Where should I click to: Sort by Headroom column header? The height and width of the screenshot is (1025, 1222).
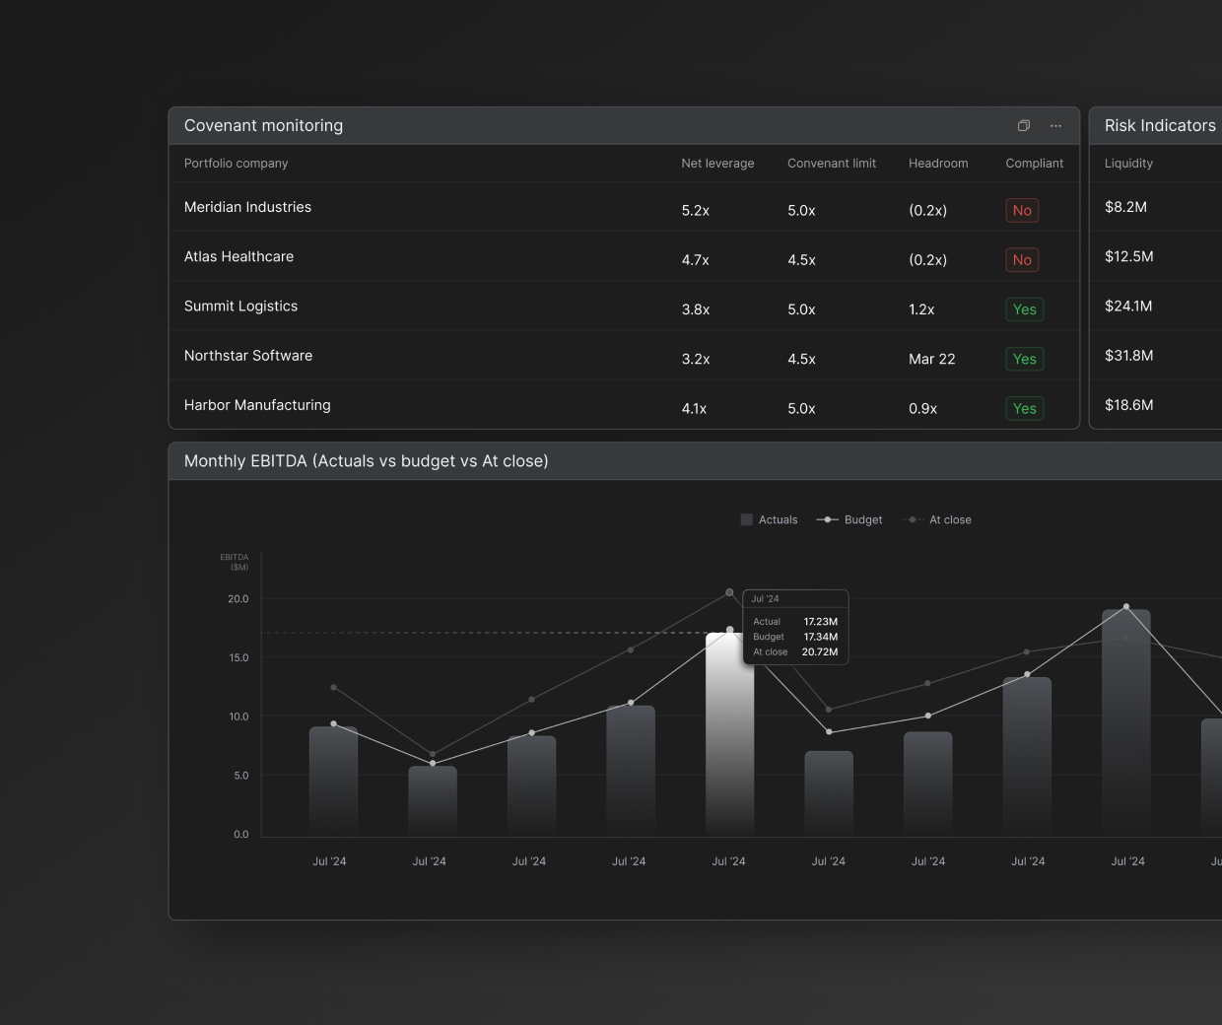click(x=938, y=164)
